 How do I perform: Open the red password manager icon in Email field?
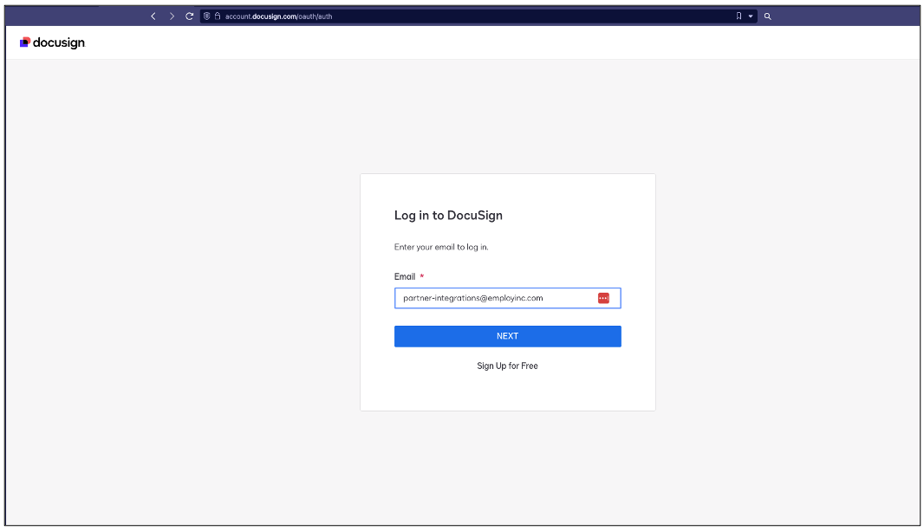[603, 298]
